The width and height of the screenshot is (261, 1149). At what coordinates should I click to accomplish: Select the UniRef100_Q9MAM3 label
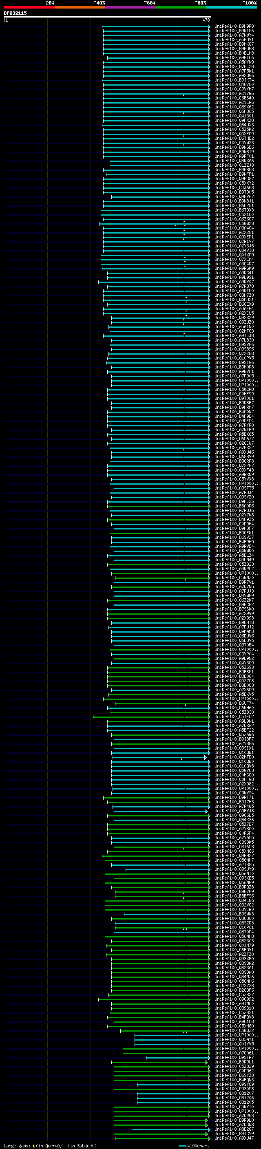[234, 632]
